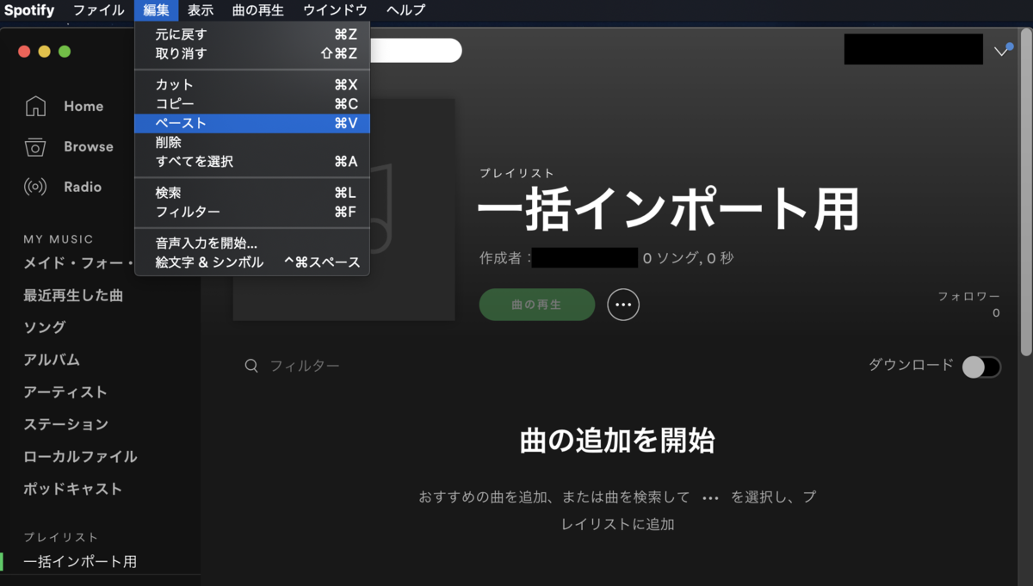Choose すべてを選択 from the menu
Screen dimensions: 1033x586
tap(252, 161)
